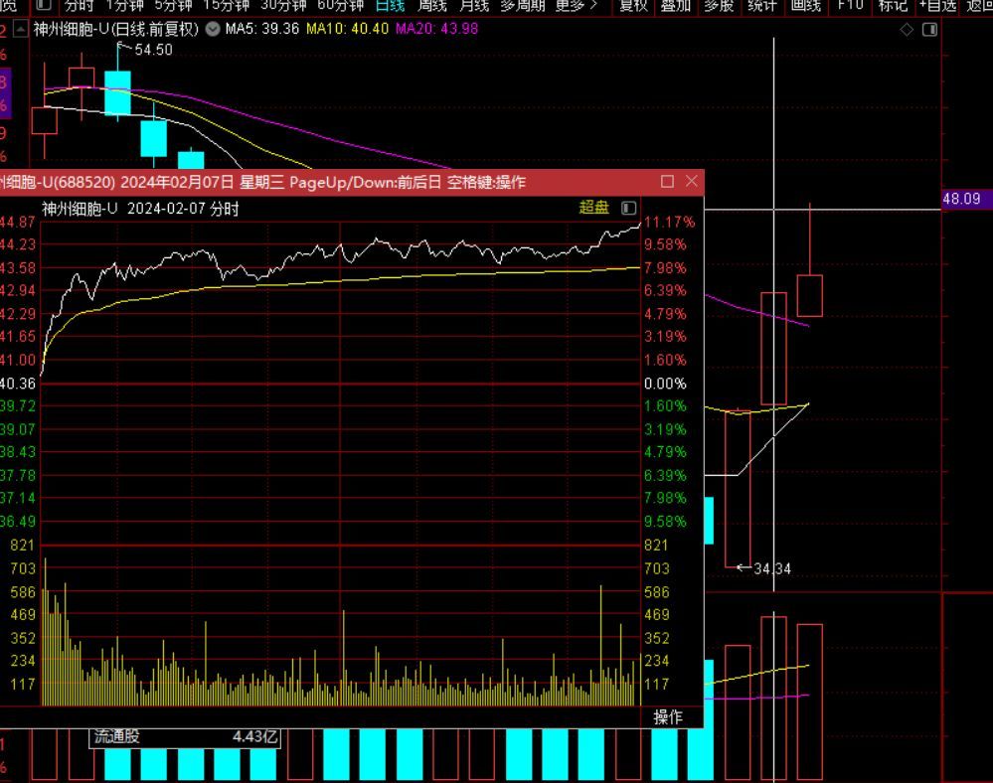Viewport: 993px width, 783px height.
Task: Expand the 更多 periods menu
Action: point(577,5)
